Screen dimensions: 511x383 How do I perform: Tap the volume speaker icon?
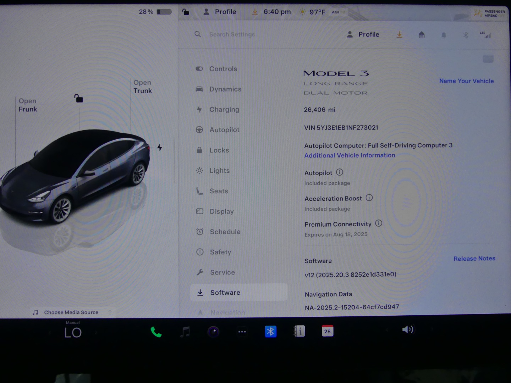pos(408,330)
